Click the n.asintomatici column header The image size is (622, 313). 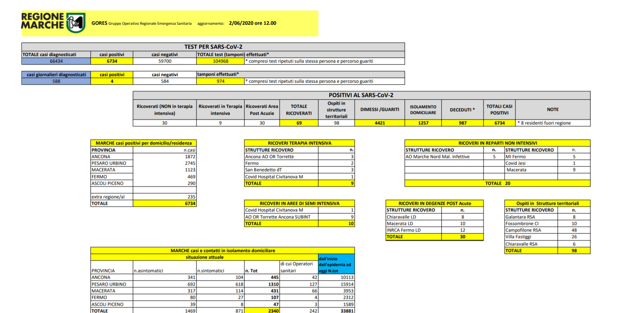coord(149,270)
